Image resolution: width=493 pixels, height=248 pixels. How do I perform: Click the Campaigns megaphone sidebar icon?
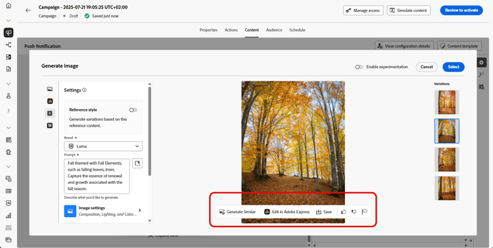(9, 32)
